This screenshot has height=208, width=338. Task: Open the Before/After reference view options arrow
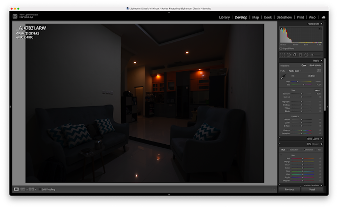[x=27, y=189]
